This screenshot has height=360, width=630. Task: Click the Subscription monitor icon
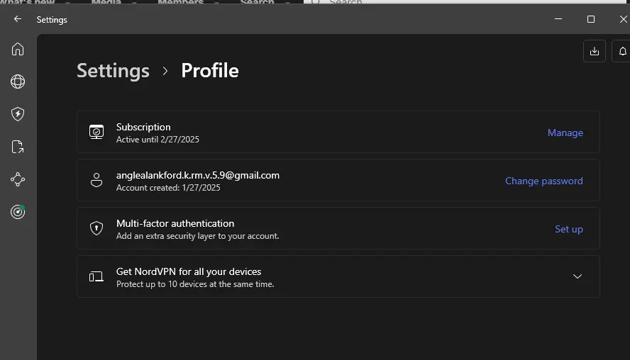pyautogui.click(x=96, y=132)
